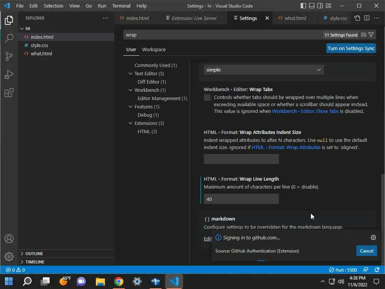The height and width of the screenshot is (289, 385).
Task: Follow HTML › Format: Wrap Attributes link
Action: (286, 147)
